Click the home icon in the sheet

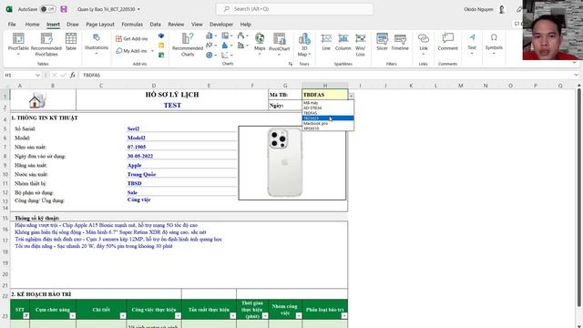(x=36, y=100)
